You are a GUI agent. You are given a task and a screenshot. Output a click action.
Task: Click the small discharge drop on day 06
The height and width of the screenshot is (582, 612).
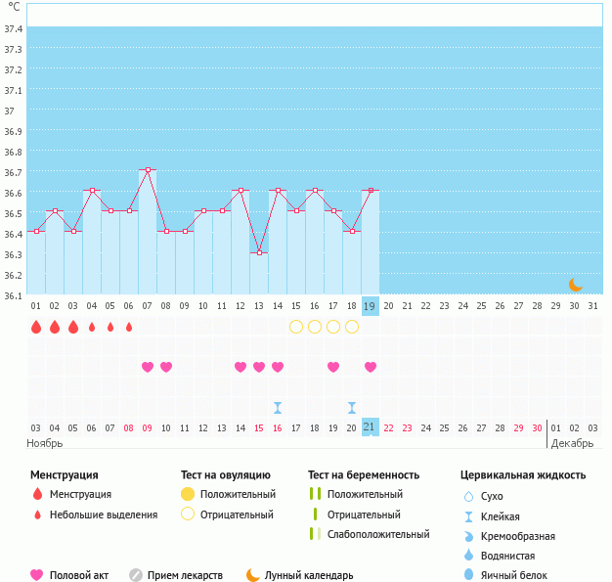click(129, 327)
